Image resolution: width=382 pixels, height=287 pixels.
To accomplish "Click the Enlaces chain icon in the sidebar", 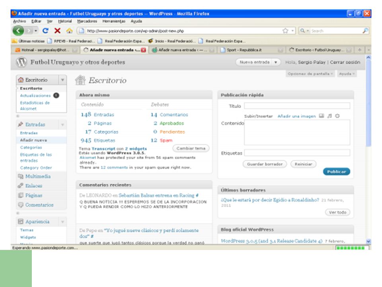I will 20,186.
